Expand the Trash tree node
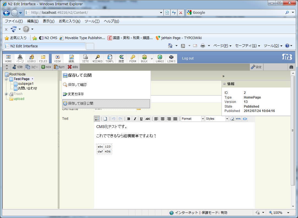298x218 pixels. (x=6, y=94)
